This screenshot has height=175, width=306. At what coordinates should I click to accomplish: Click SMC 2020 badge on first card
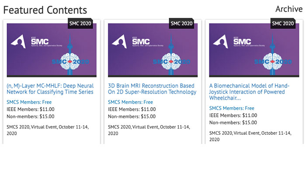(80, 24)
